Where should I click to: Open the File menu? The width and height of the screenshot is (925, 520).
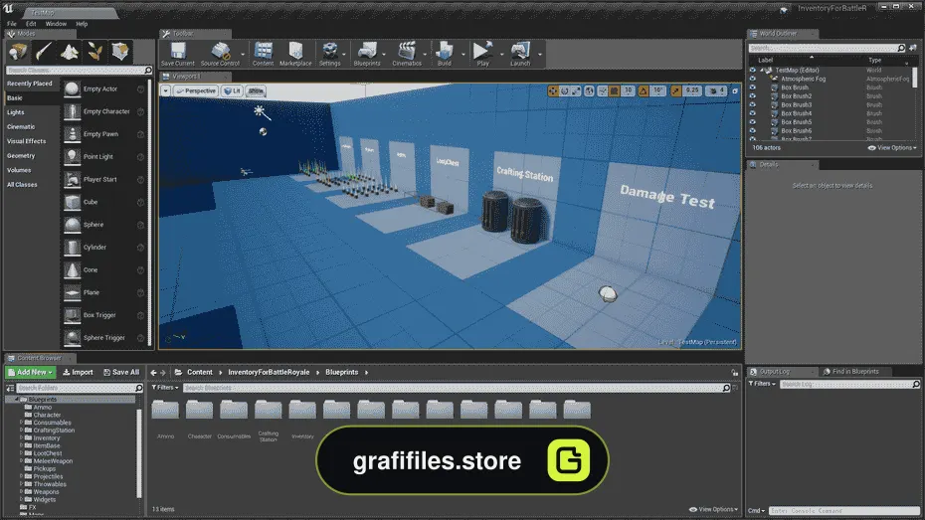click(x=12, y=24)
